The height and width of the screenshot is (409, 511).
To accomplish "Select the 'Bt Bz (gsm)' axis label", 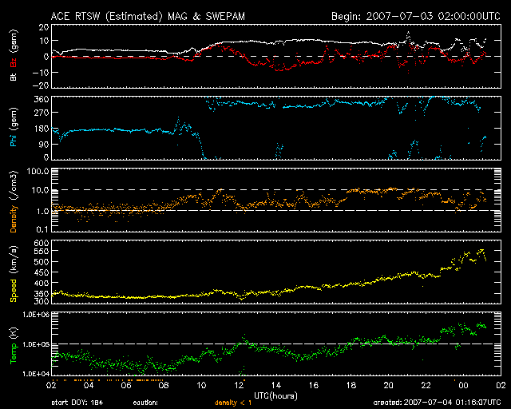I will tap(14, 55).
